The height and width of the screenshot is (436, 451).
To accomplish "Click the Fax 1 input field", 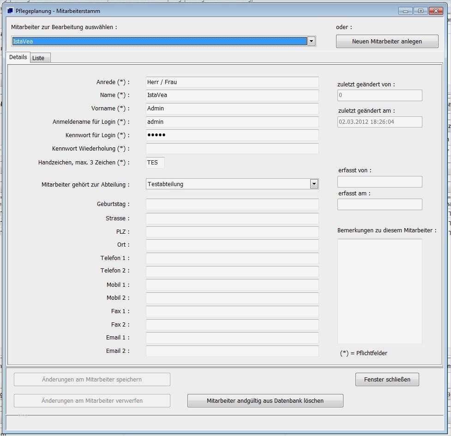I will pos(232,311).
